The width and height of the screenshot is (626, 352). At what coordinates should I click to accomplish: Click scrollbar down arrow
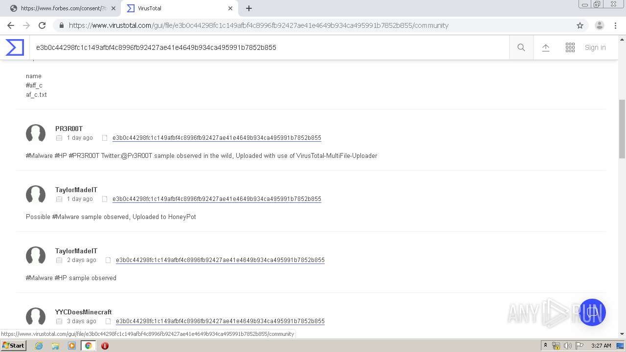[x=622, y=334]
